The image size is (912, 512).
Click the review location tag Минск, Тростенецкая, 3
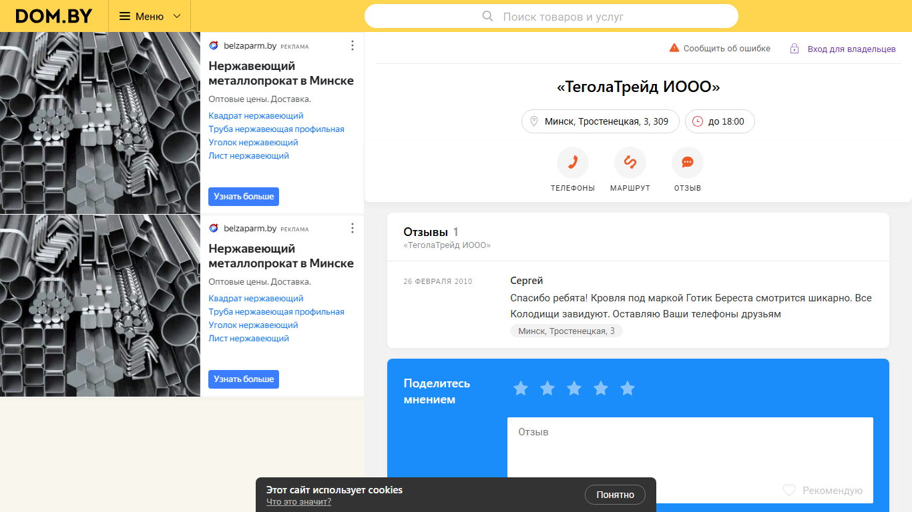566,331
